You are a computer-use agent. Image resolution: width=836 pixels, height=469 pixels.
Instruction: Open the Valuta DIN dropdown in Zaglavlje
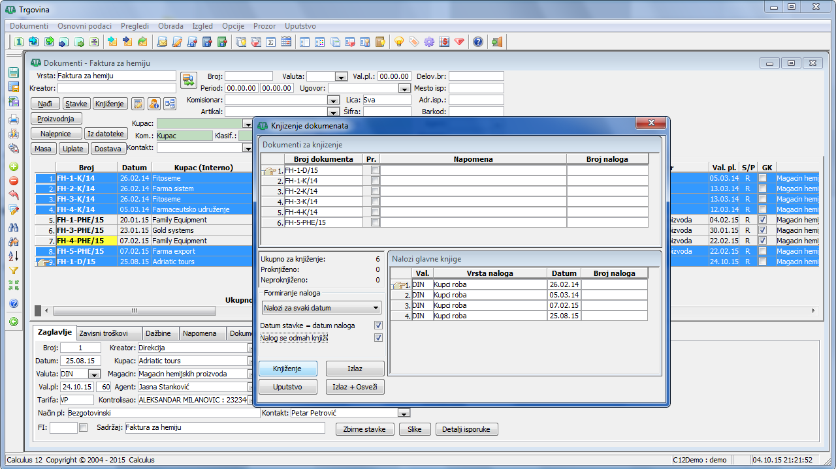pyautogui.click(x=94, y=374)
